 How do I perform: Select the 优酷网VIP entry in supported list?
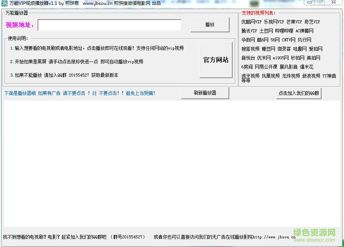pos(251,22)
